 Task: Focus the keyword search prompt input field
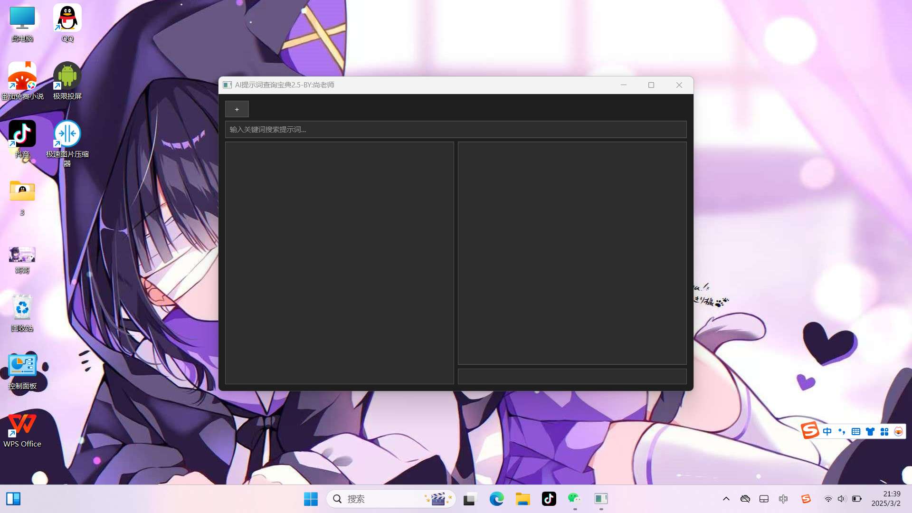pyautogui.click(x=456, y=129)
